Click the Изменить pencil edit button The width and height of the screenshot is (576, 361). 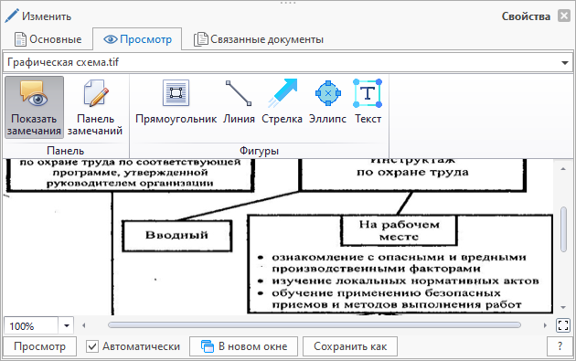tap(37, 16)
